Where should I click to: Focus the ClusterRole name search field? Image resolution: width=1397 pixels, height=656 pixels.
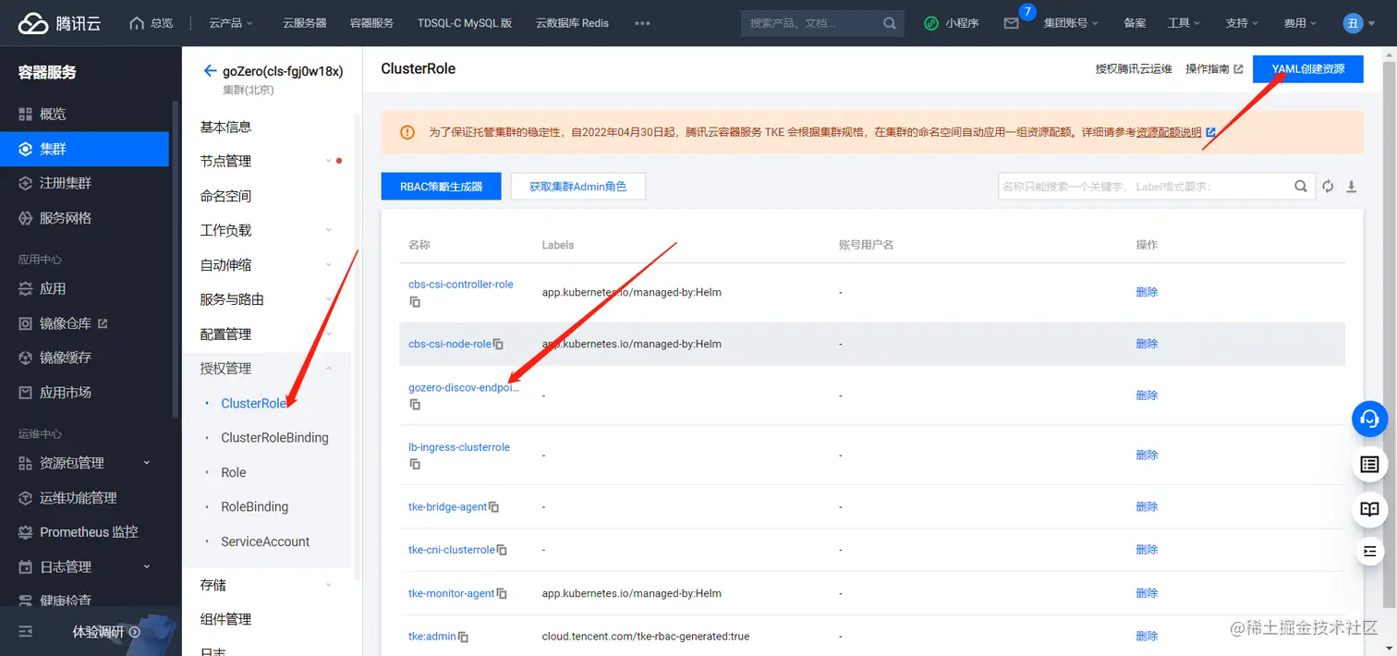tap(1145, 186)
